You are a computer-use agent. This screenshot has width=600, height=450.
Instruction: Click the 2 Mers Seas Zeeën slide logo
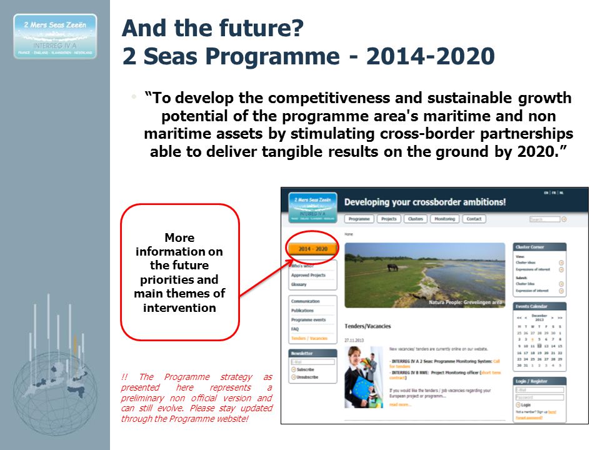point(55,36)
